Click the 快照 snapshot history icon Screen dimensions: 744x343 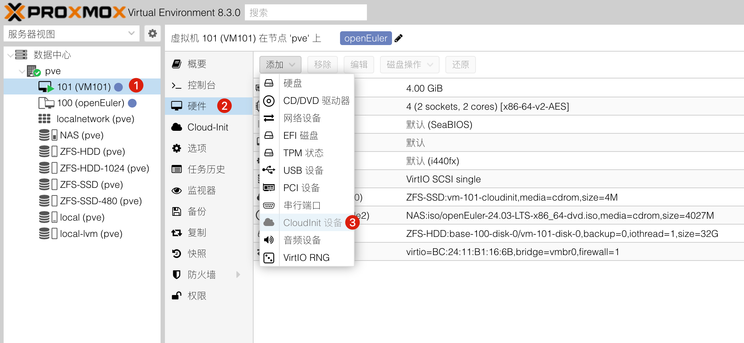177,254
